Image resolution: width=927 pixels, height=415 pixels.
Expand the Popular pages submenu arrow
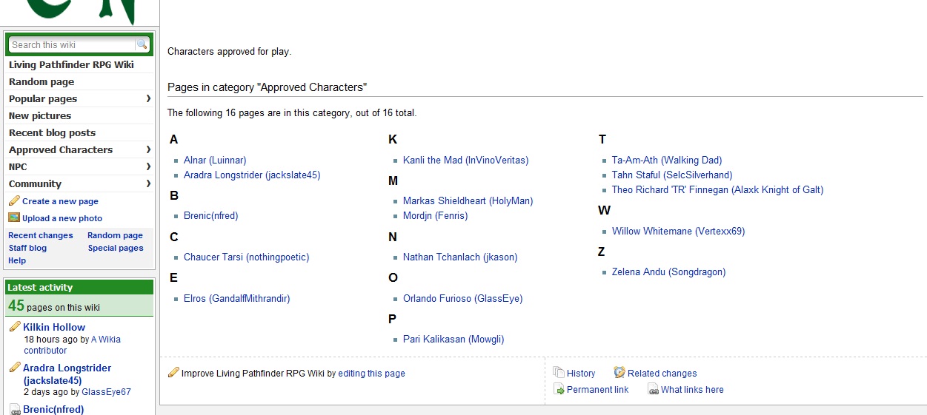click(148, 98)
